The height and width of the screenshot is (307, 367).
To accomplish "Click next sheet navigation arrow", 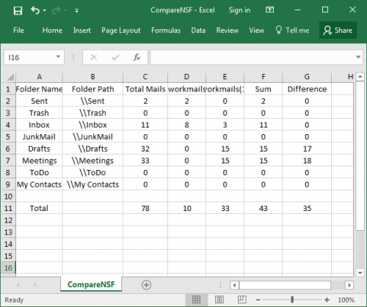I will click(34, 285).
